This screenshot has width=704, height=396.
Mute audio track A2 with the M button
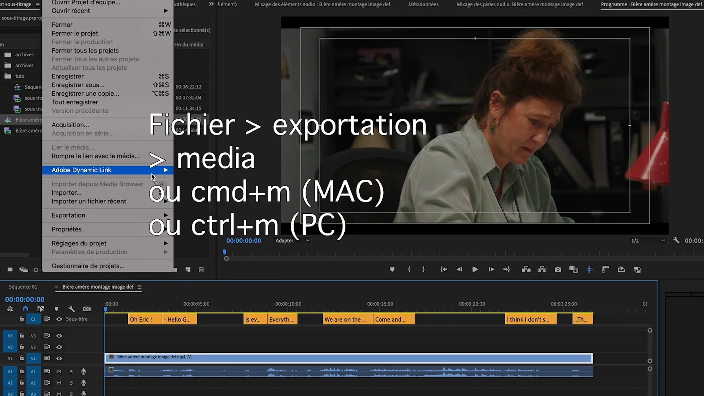coord(59,382)
